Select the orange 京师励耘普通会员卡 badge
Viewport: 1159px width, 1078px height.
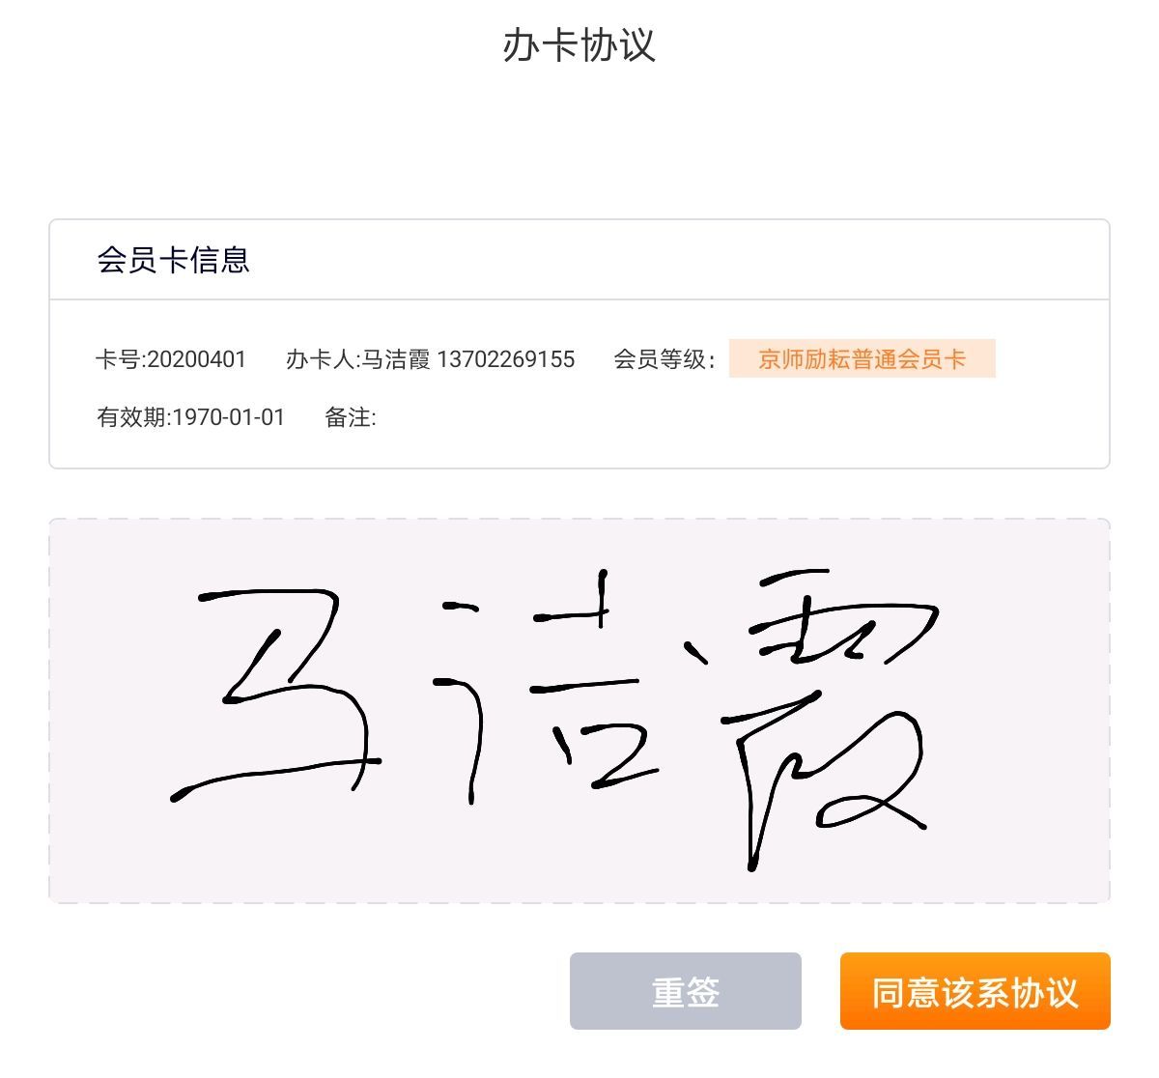pyautogui.click(x=862, y=358)
